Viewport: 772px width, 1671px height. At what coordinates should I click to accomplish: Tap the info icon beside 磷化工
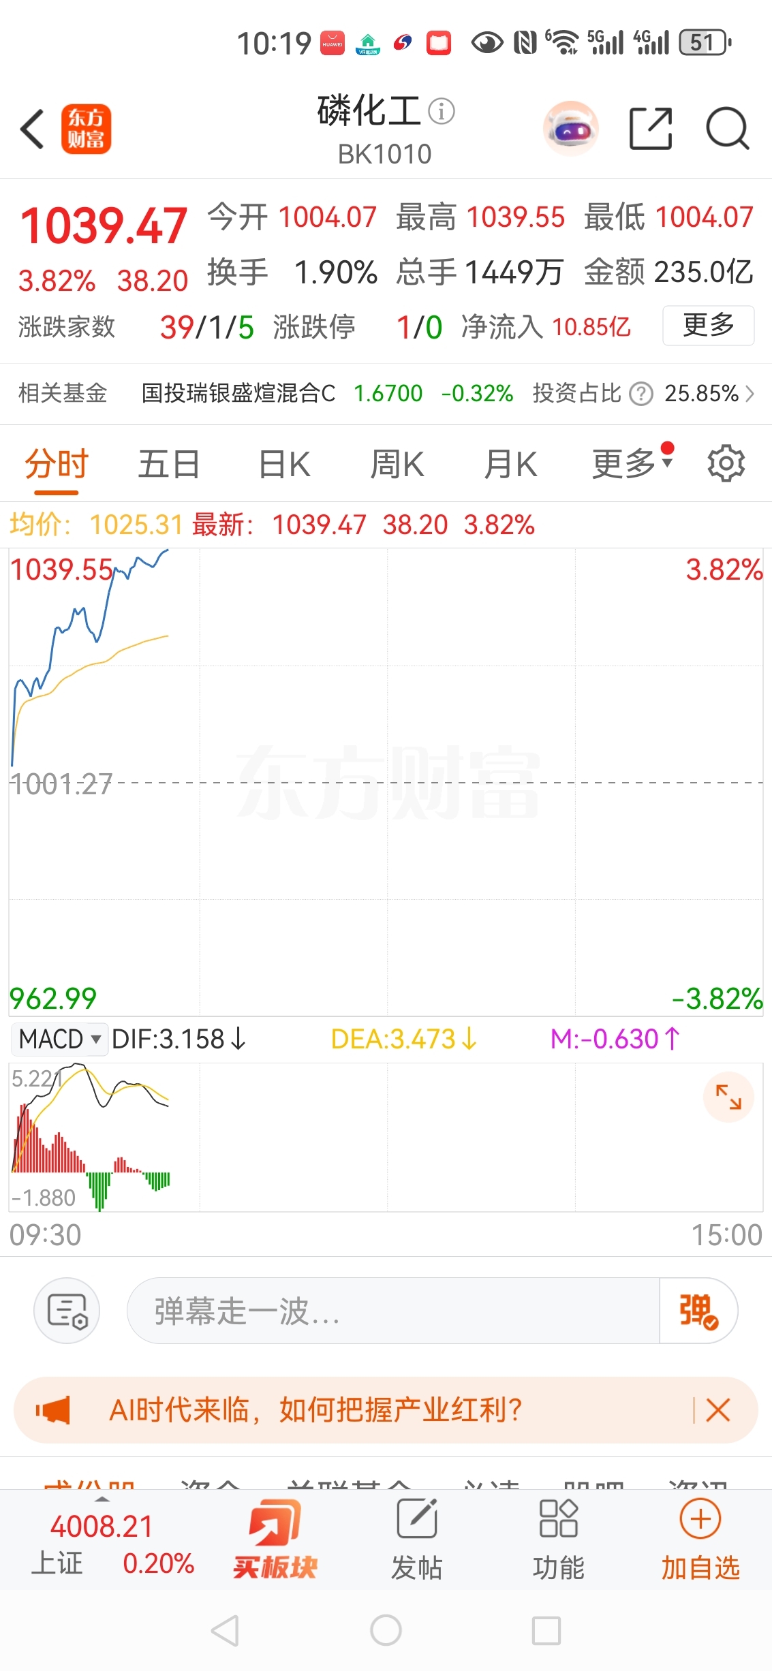pyautogui.click(x=442, y=111)
